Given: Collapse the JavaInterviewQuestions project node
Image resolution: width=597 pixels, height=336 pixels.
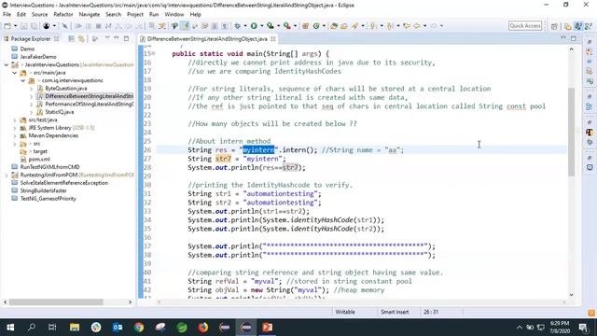Looking at the screenshot, I should click(x=7, y=64).
